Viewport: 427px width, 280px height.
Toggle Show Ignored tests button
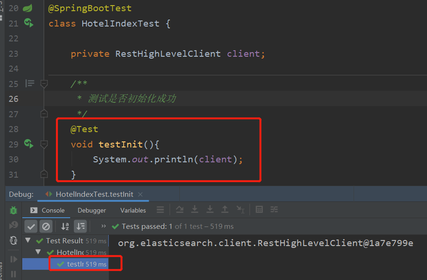pos(46,227)
